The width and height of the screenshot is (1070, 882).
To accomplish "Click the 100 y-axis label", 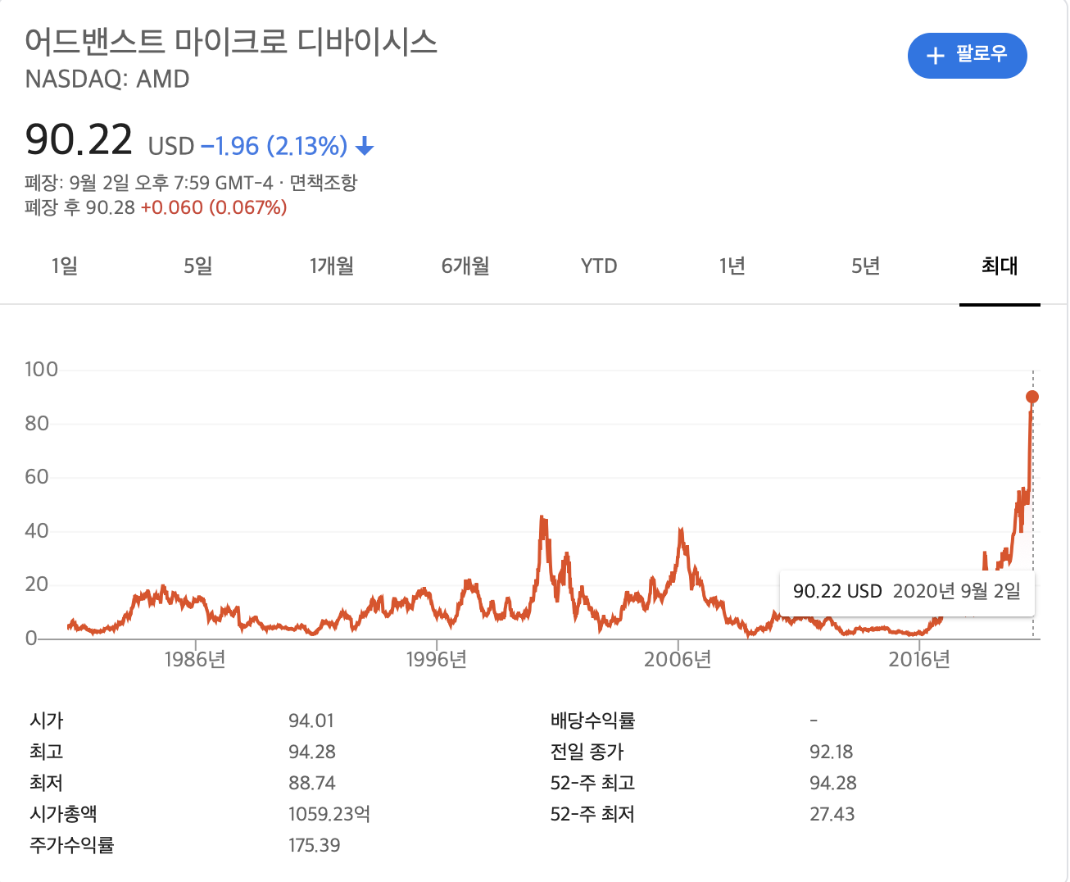I will (42, 370).
